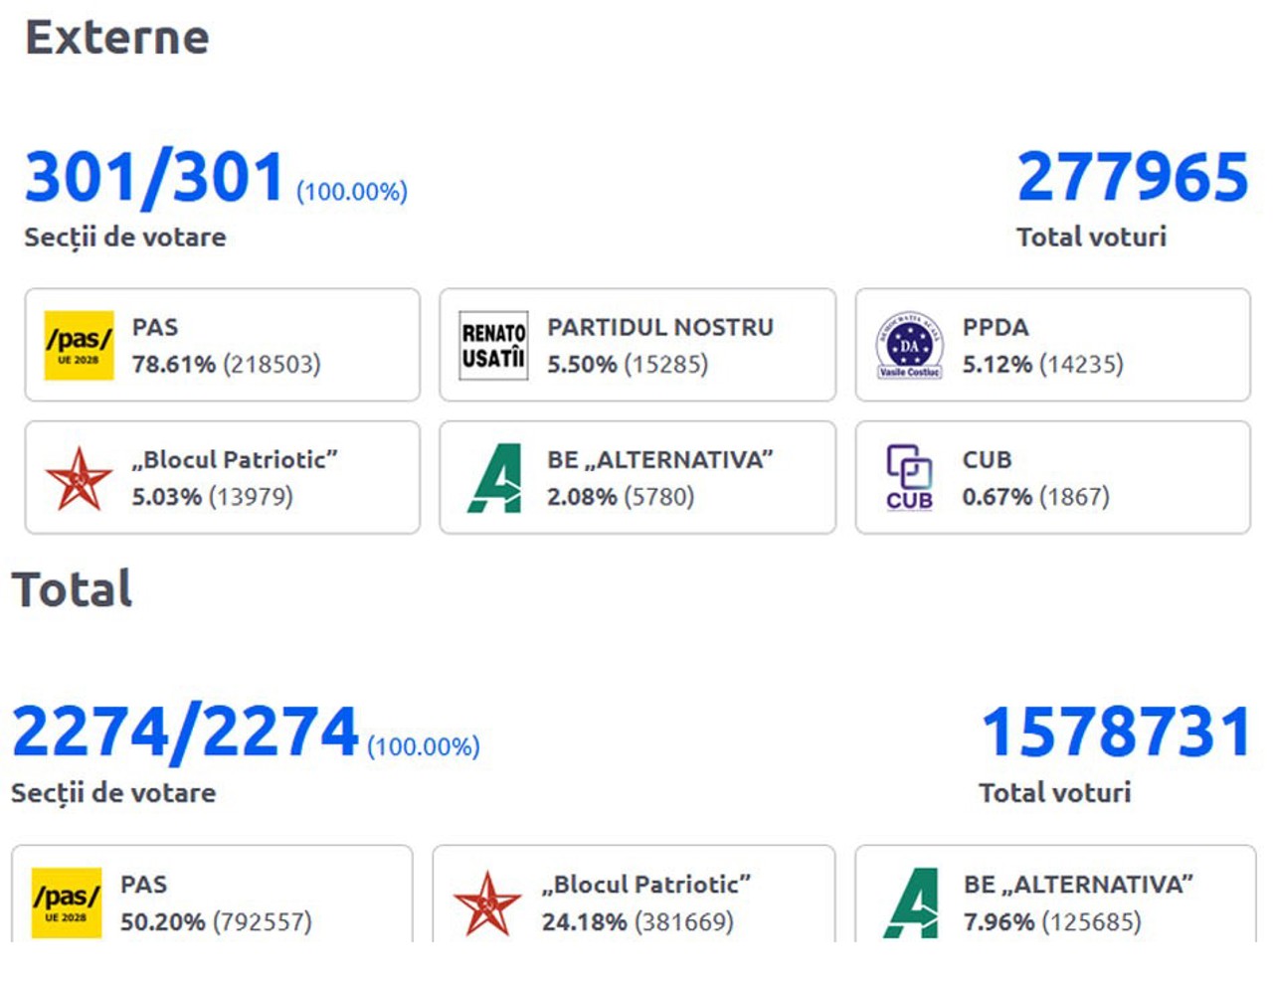This screenshot has width=1273, height=985.
Task: Click the PPDA round emblem logo
Action: pos(909,345)
